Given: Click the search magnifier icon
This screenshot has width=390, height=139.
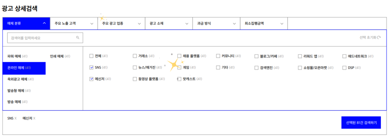Looking at the screenshot, I should (x=78, y=38).
